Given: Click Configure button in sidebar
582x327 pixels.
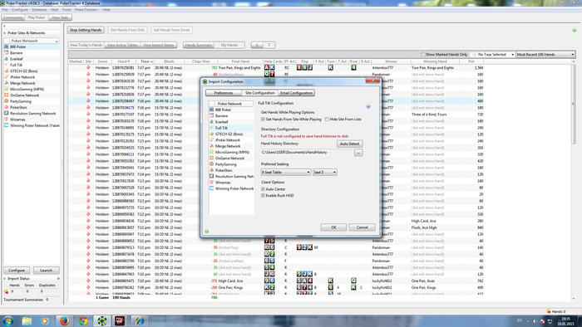Looking at the screenshot, I should click(x=17, y=271).
